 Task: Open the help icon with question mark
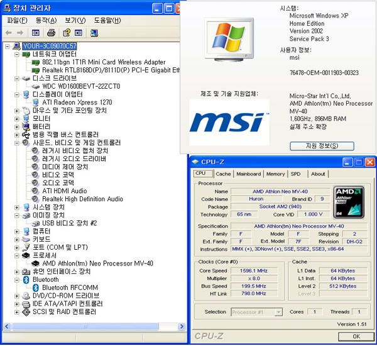coord(67,33)
